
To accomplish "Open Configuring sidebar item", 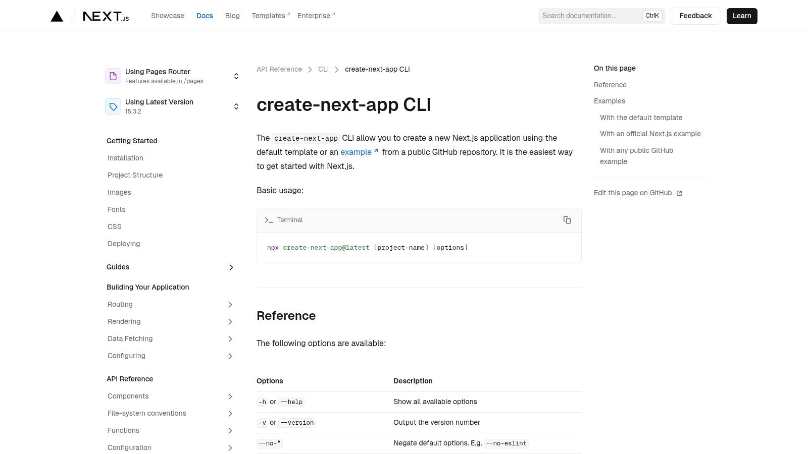I will 126,356.
